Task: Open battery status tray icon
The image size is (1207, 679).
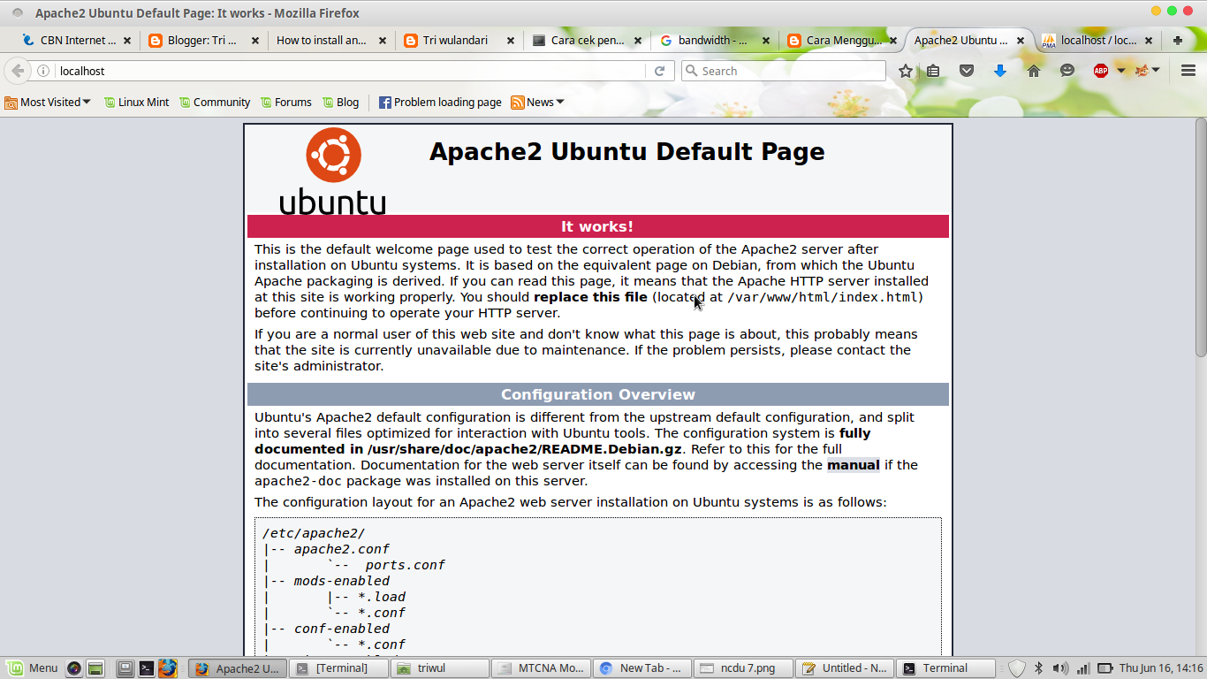Action: point(1105,668)
